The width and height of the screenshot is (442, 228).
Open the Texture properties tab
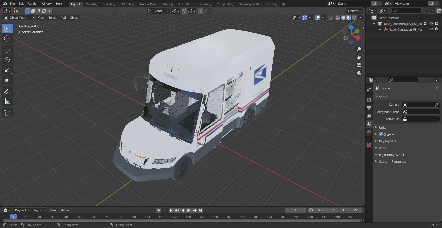[369, 145]
